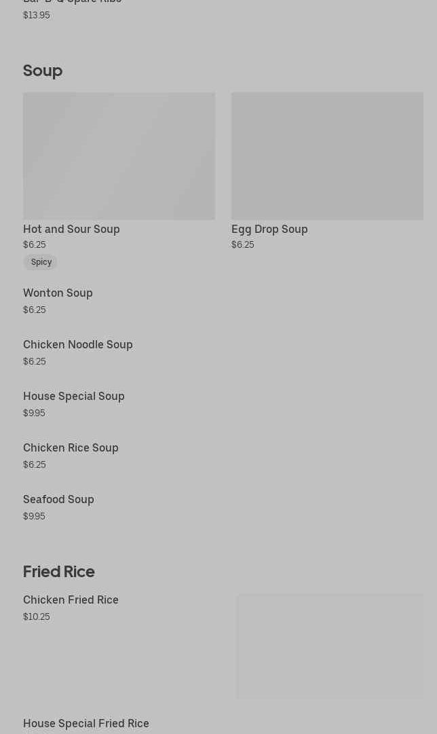Click the Egg Drop Soup $6.25 price
This screenshot has height=734, width=437.
coord(243,245)
